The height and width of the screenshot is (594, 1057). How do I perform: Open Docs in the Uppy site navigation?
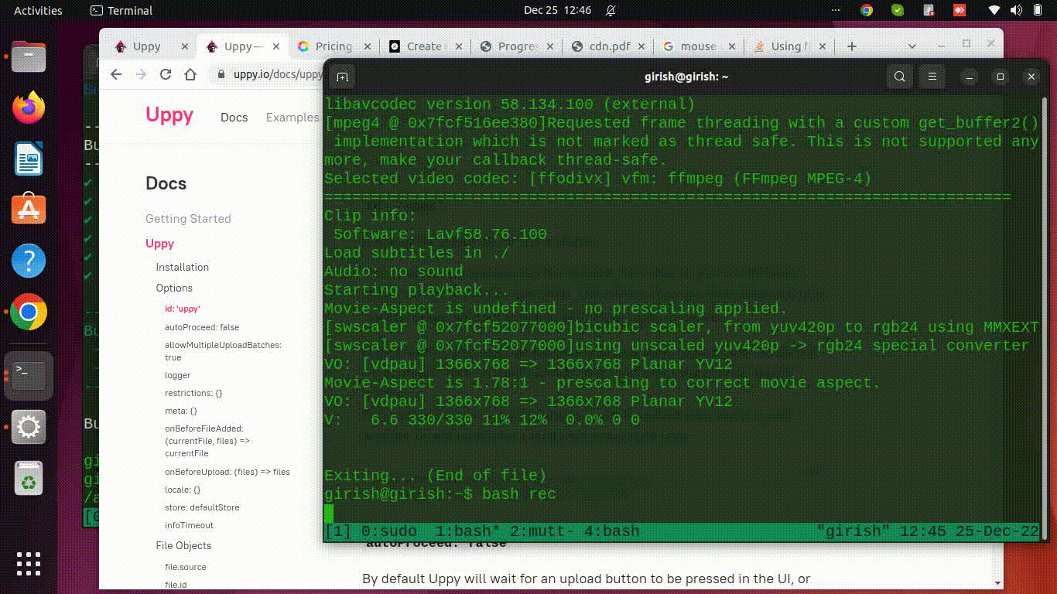(234, 118)
